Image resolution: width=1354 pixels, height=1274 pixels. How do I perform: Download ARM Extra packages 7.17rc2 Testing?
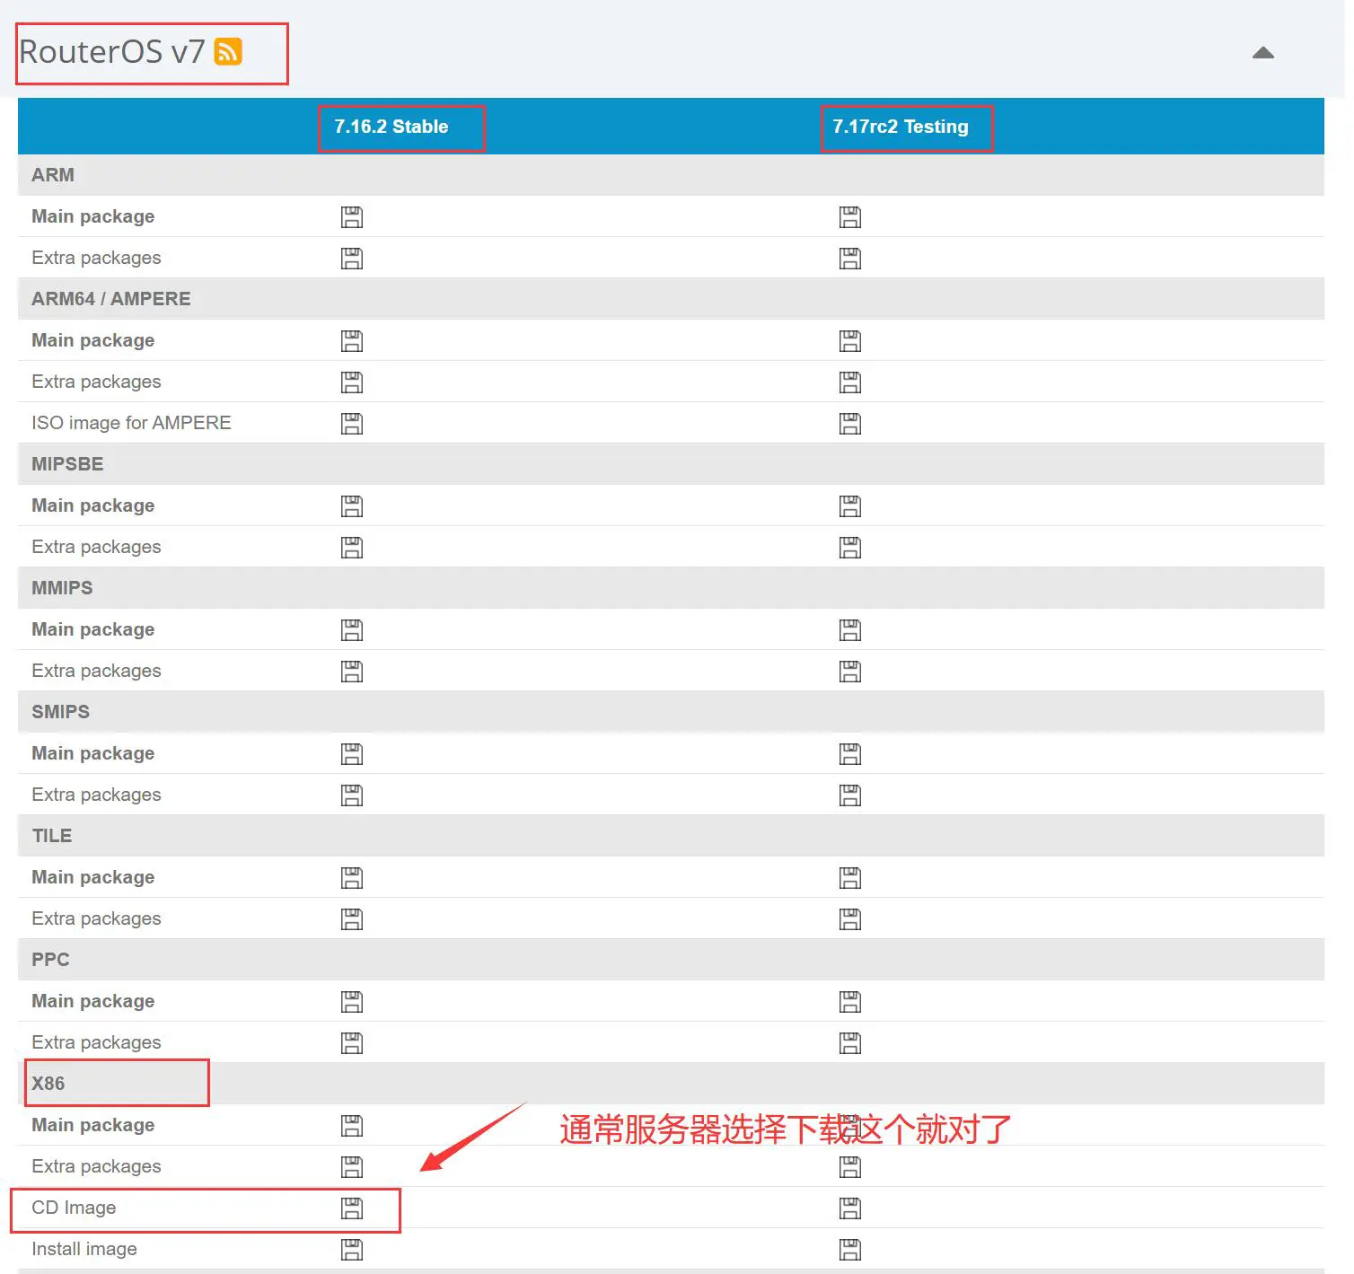(x=850, y=259)
